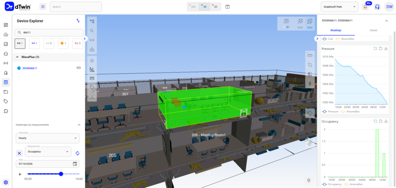Open the hamburger menu button
396x188 pixels.
[x=43, y=7]
